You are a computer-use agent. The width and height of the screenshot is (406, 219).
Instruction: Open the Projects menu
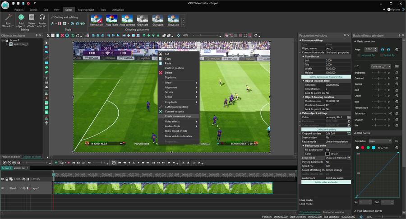click(x=19, y=9)
